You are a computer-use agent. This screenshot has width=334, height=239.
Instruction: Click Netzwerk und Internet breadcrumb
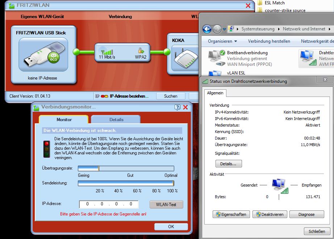[x=304, y=29]
